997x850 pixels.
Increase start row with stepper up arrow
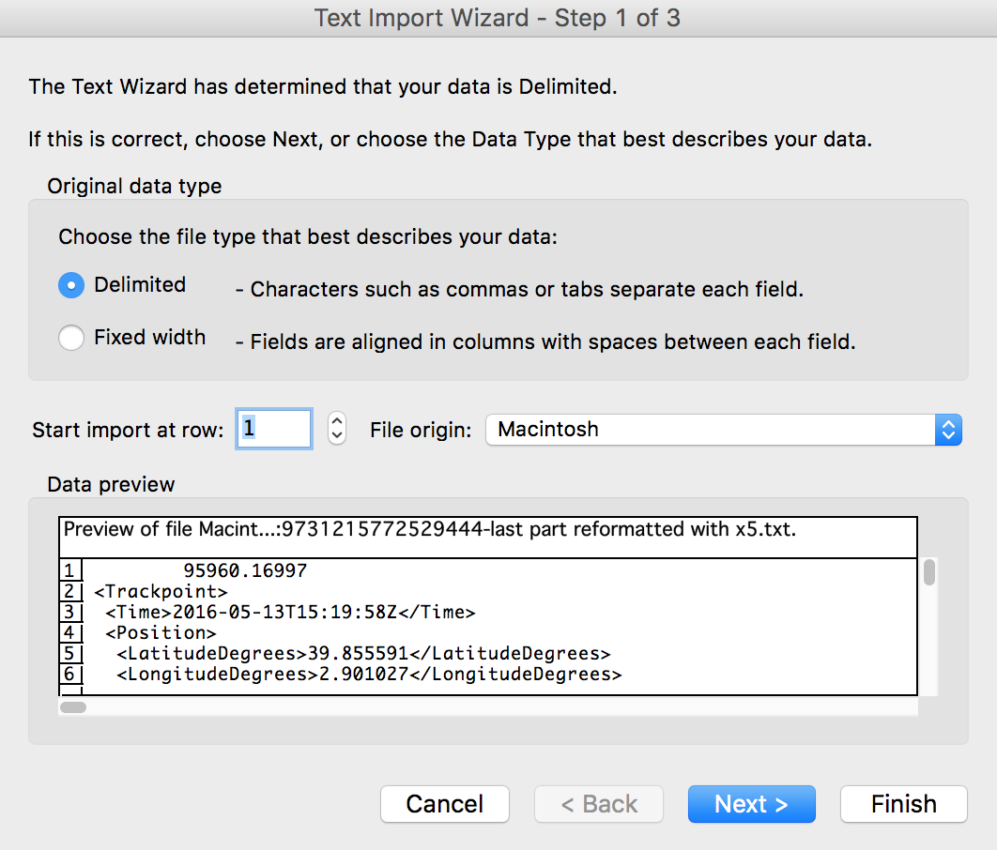coord(337,421)
